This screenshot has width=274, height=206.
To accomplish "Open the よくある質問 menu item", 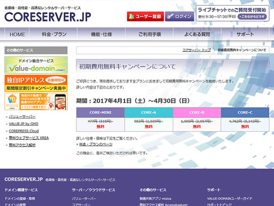I will (x=197, y=34).
